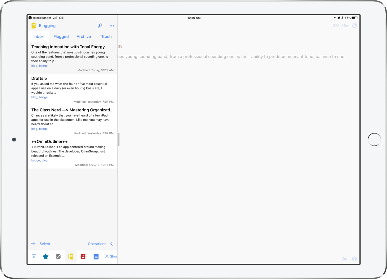Select the blue notepad workspace icon
The width and height of the screenshot is (387, 279).
pos(96,256)
